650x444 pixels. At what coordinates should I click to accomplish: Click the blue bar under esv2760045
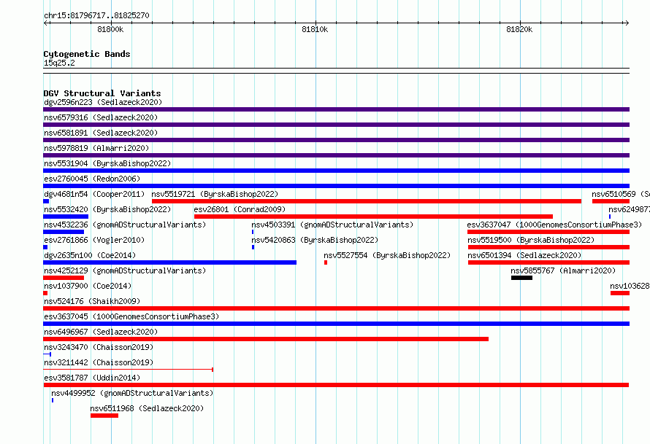[x=336, y=186]
